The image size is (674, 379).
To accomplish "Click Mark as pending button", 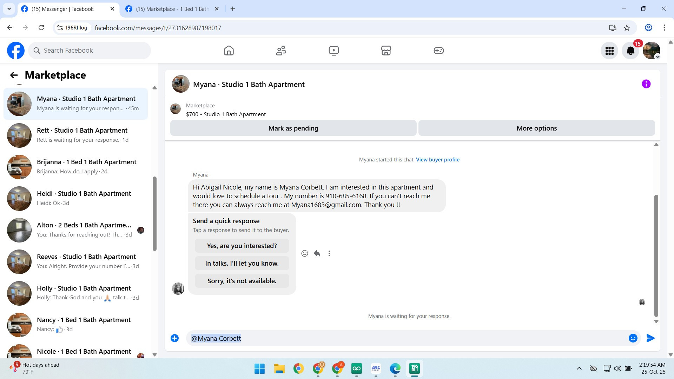I will tap(293, 128).
